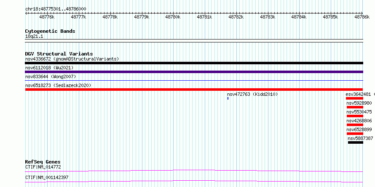The height and width of the screenshot is (187, 375).
Task: Open the nsv6528899 variant label
Action: [x=359, y=129]
